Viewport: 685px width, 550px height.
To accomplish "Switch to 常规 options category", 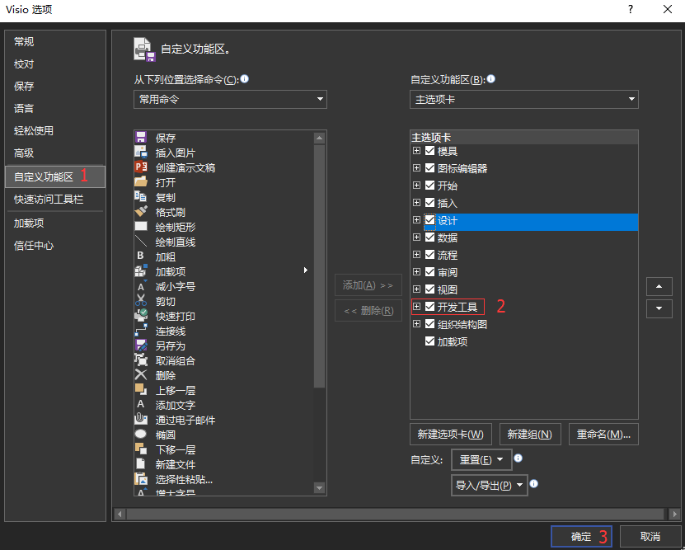I will (x=54, y=42).
